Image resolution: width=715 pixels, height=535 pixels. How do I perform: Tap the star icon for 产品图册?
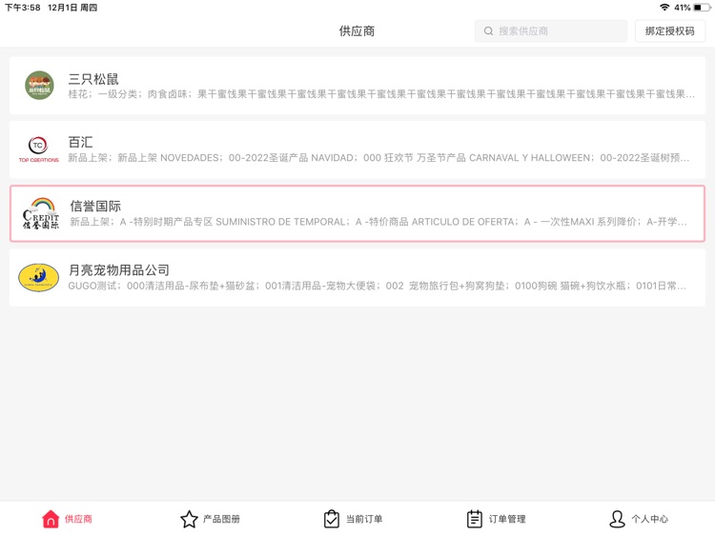tap(189, 519)
